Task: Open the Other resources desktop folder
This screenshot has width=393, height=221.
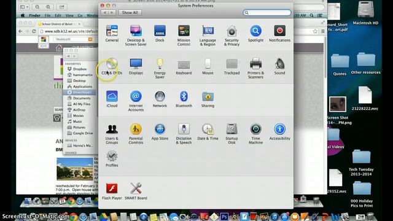Action: click(366, 63)
